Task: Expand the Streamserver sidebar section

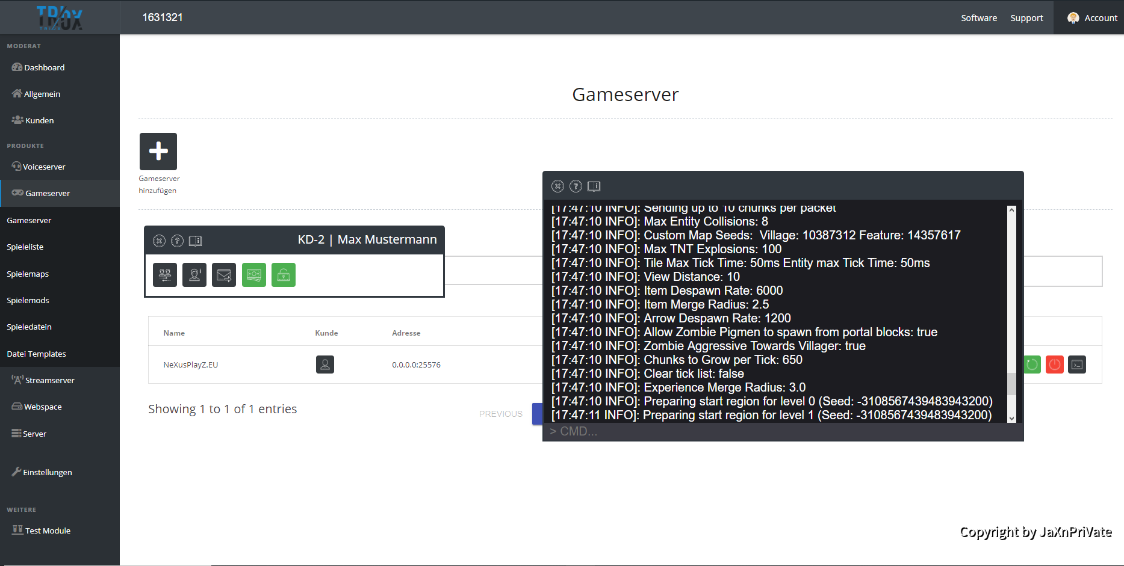Action: 49,380
